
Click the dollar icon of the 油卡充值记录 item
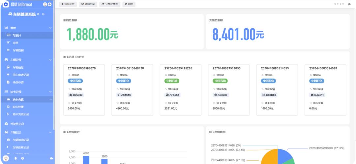tap(8, 114)
